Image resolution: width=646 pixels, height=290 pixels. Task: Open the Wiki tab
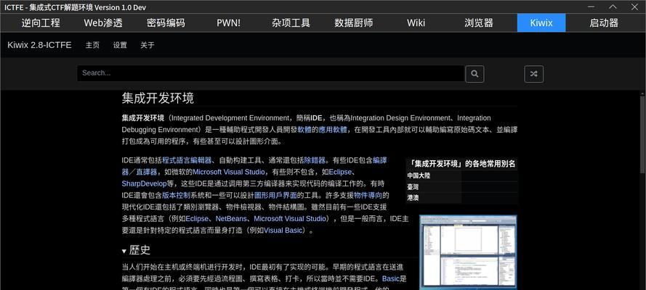416,22
